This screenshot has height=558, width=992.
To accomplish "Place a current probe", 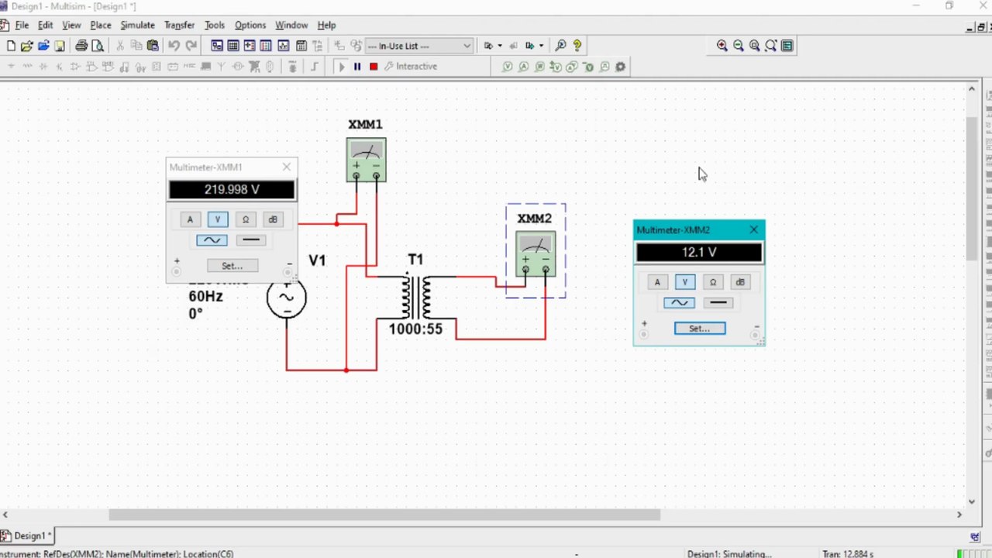I will [523, 67].
